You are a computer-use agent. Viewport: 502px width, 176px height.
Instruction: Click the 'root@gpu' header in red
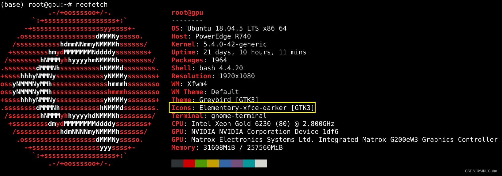point(187,13)
